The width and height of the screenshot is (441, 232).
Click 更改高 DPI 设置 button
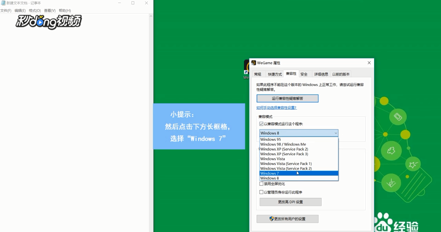(290, 202)
